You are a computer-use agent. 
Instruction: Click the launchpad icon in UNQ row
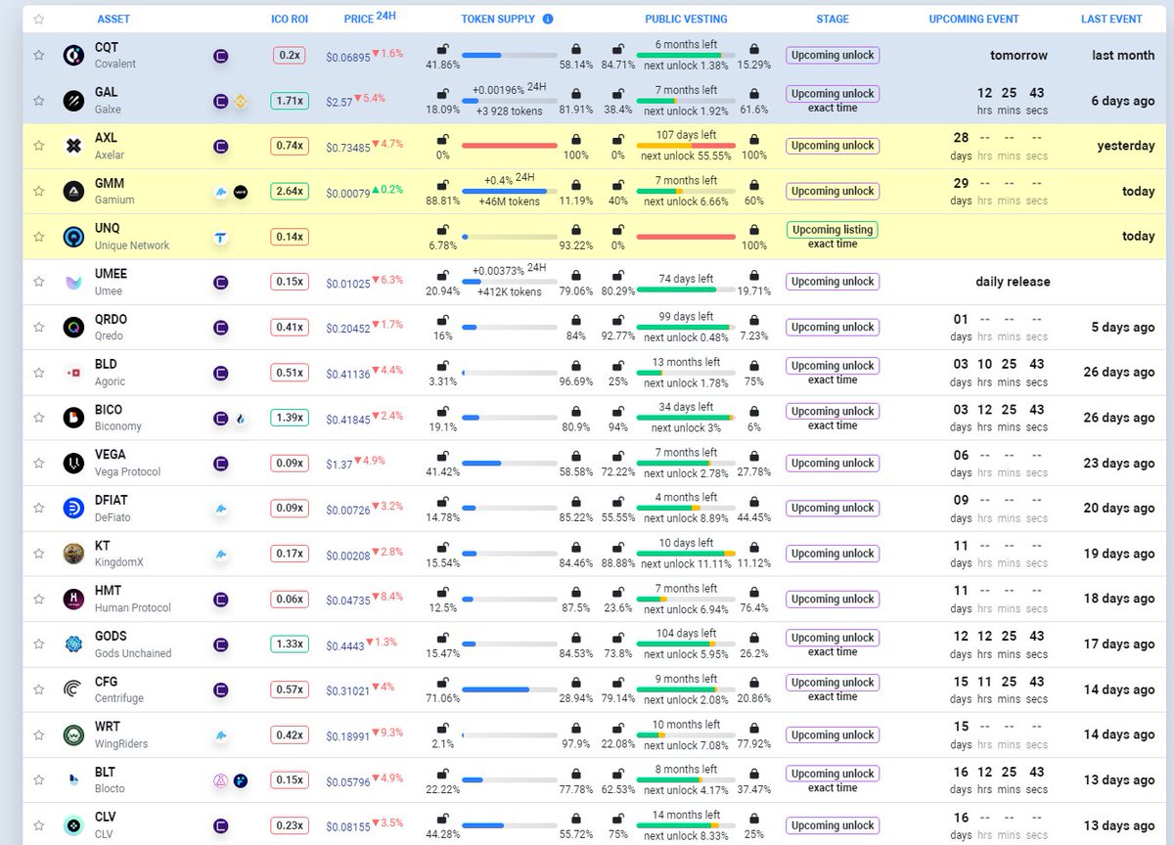pyautogui.click(x=221, y=237)
